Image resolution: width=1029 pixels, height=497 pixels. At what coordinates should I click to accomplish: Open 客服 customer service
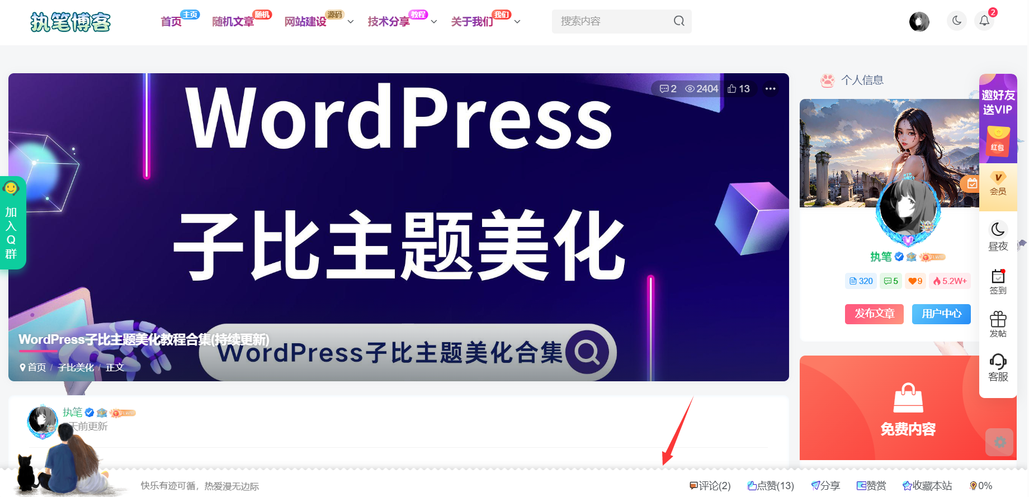[998, 368]
